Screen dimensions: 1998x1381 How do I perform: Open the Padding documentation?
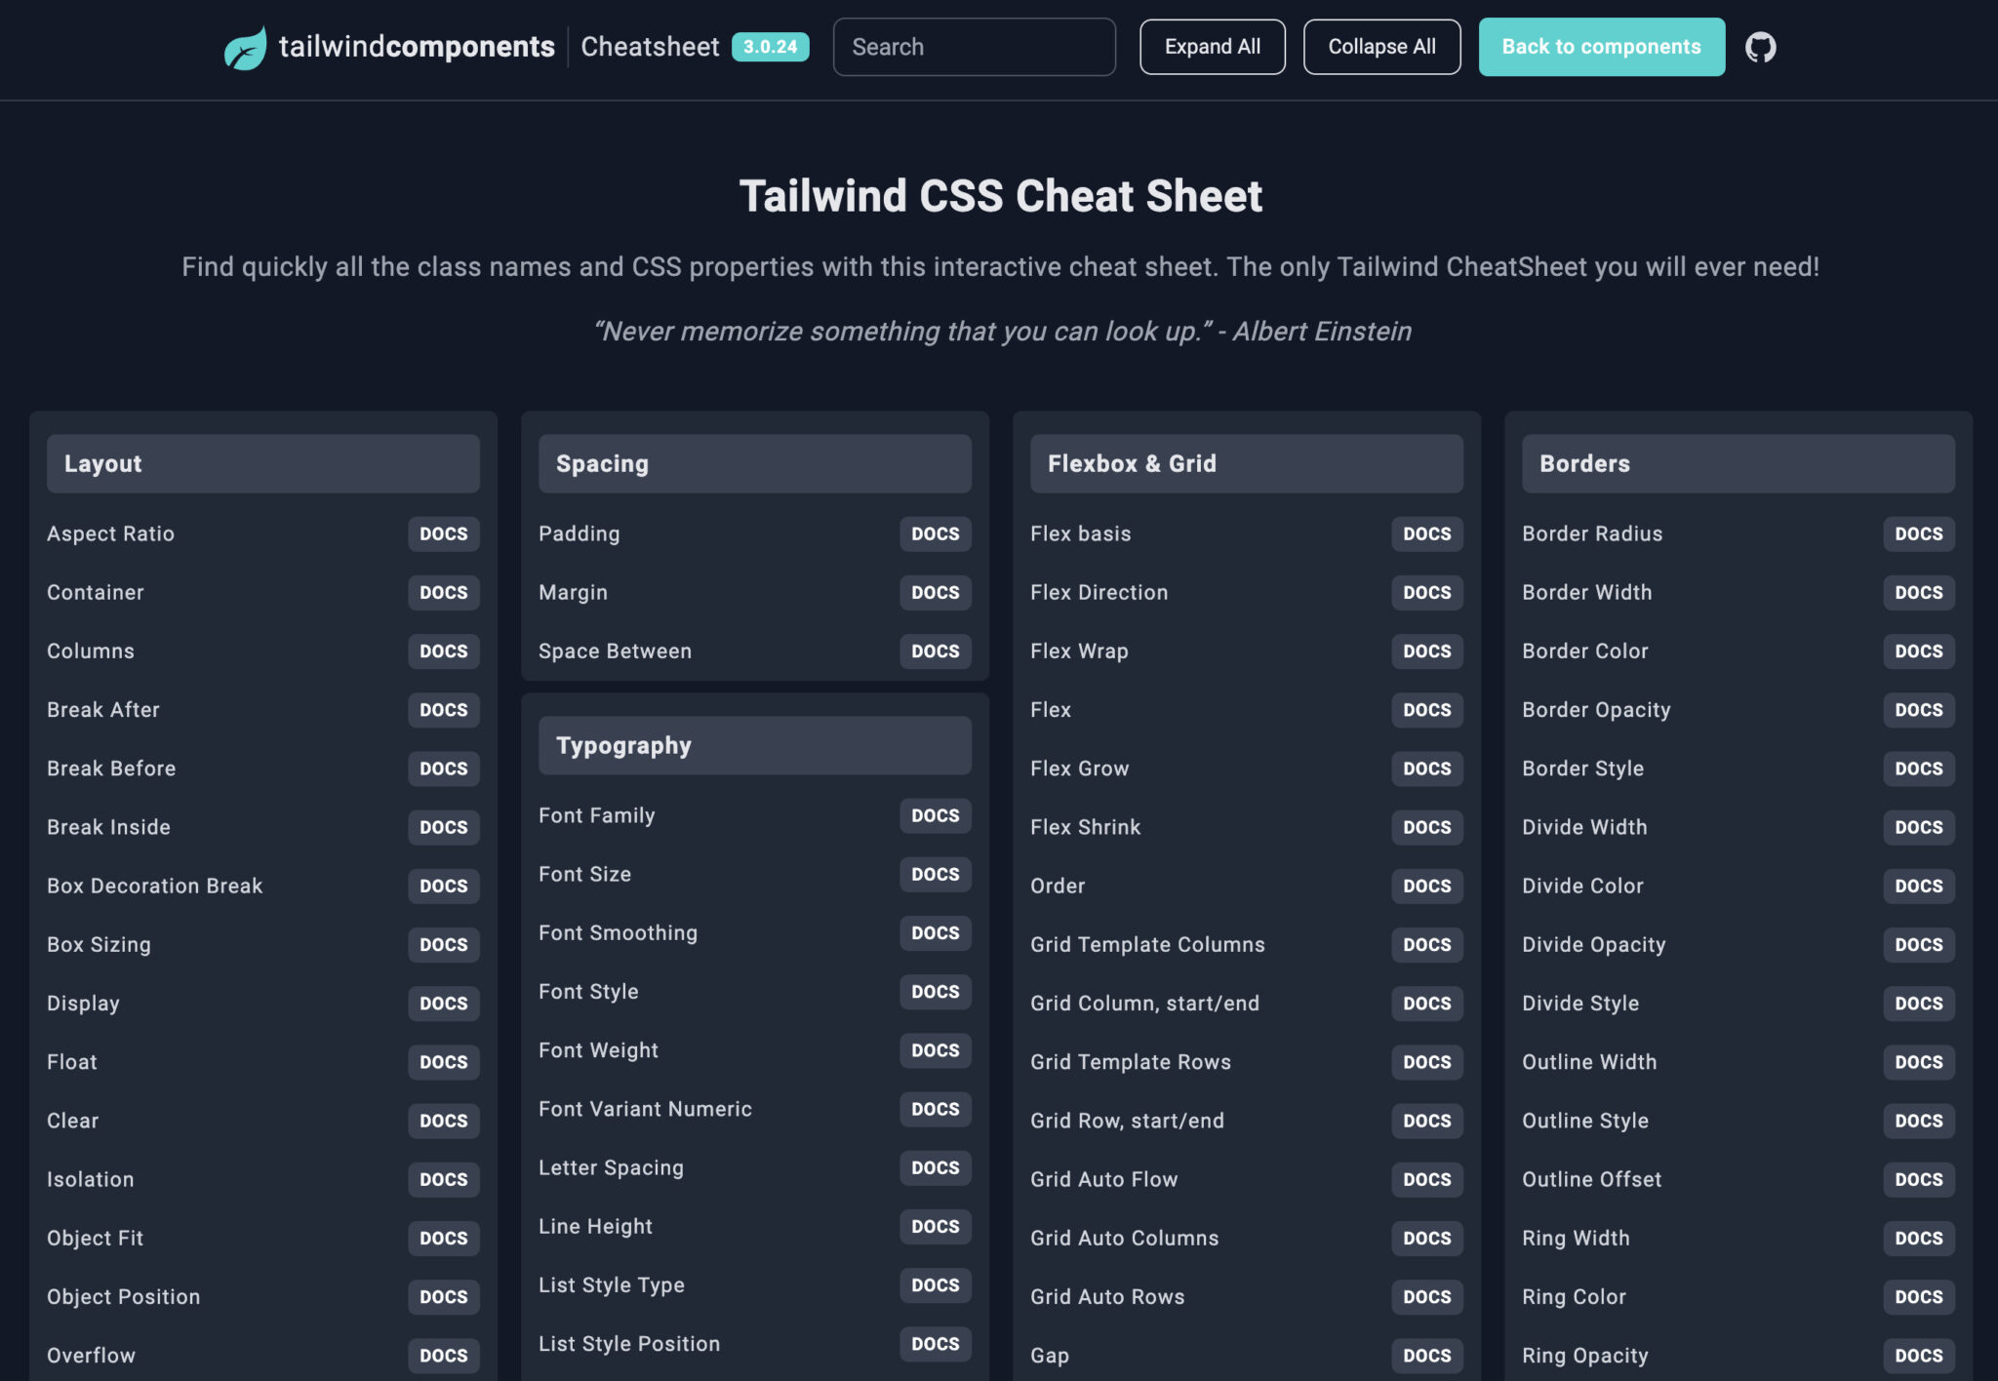935,533
